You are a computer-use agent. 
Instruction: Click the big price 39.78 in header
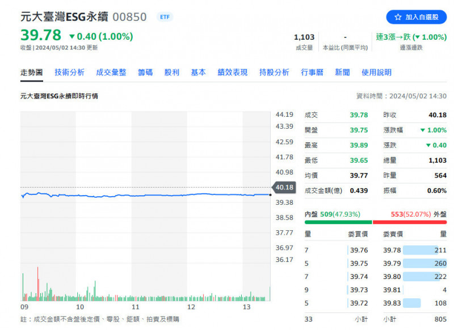coord(41,35)
